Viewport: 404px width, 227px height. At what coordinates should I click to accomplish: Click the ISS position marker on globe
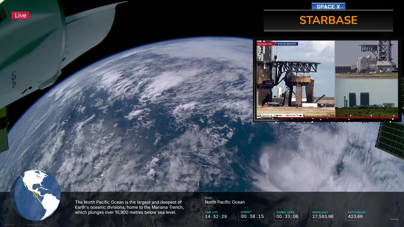coord(36,195)
